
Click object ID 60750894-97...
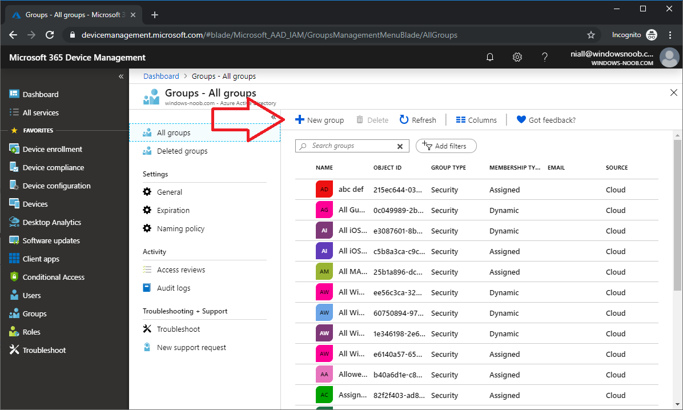click(x=398, y=313)
